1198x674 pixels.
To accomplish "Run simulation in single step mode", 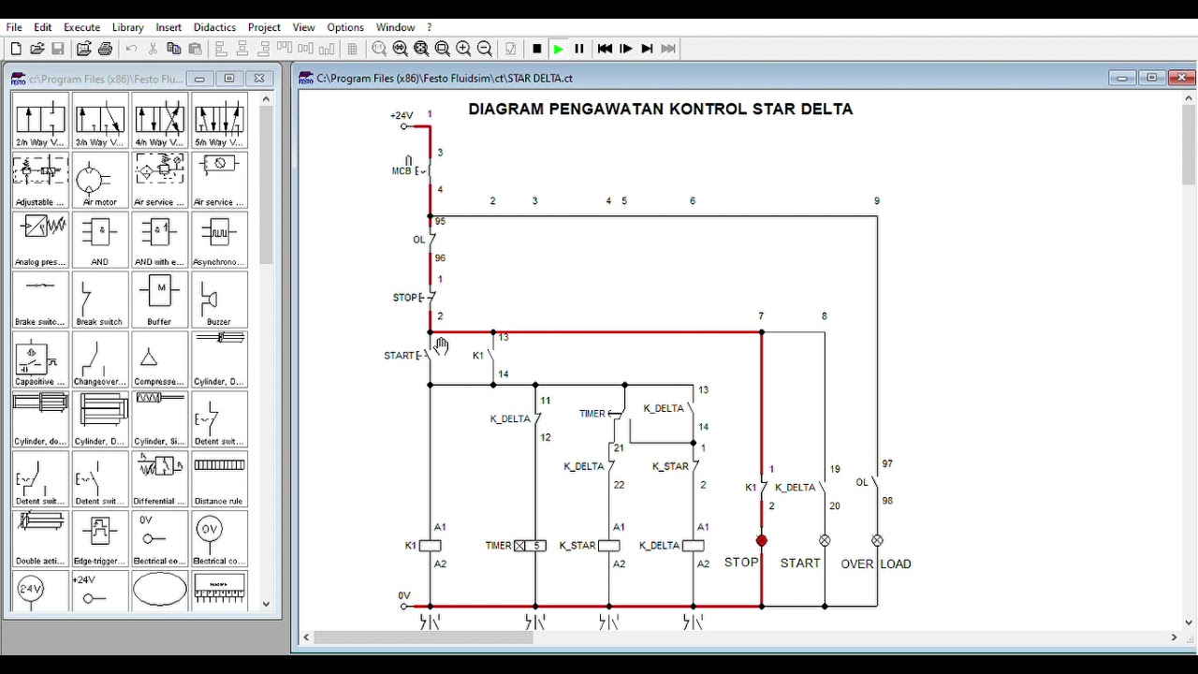I will coord(626,49).
